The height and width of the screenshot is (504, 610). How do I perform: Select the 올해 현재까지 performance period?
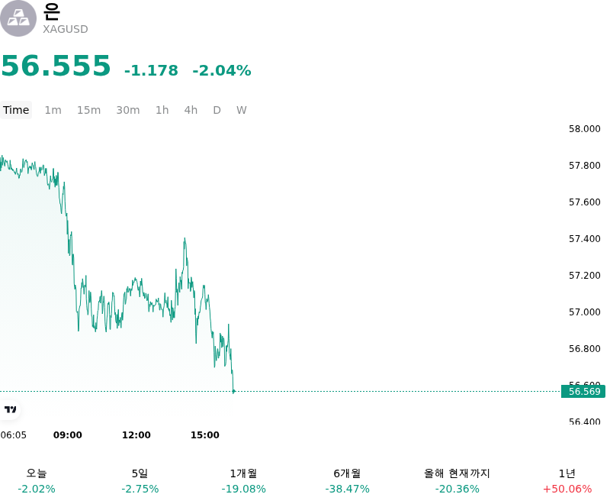coord(457,481)
